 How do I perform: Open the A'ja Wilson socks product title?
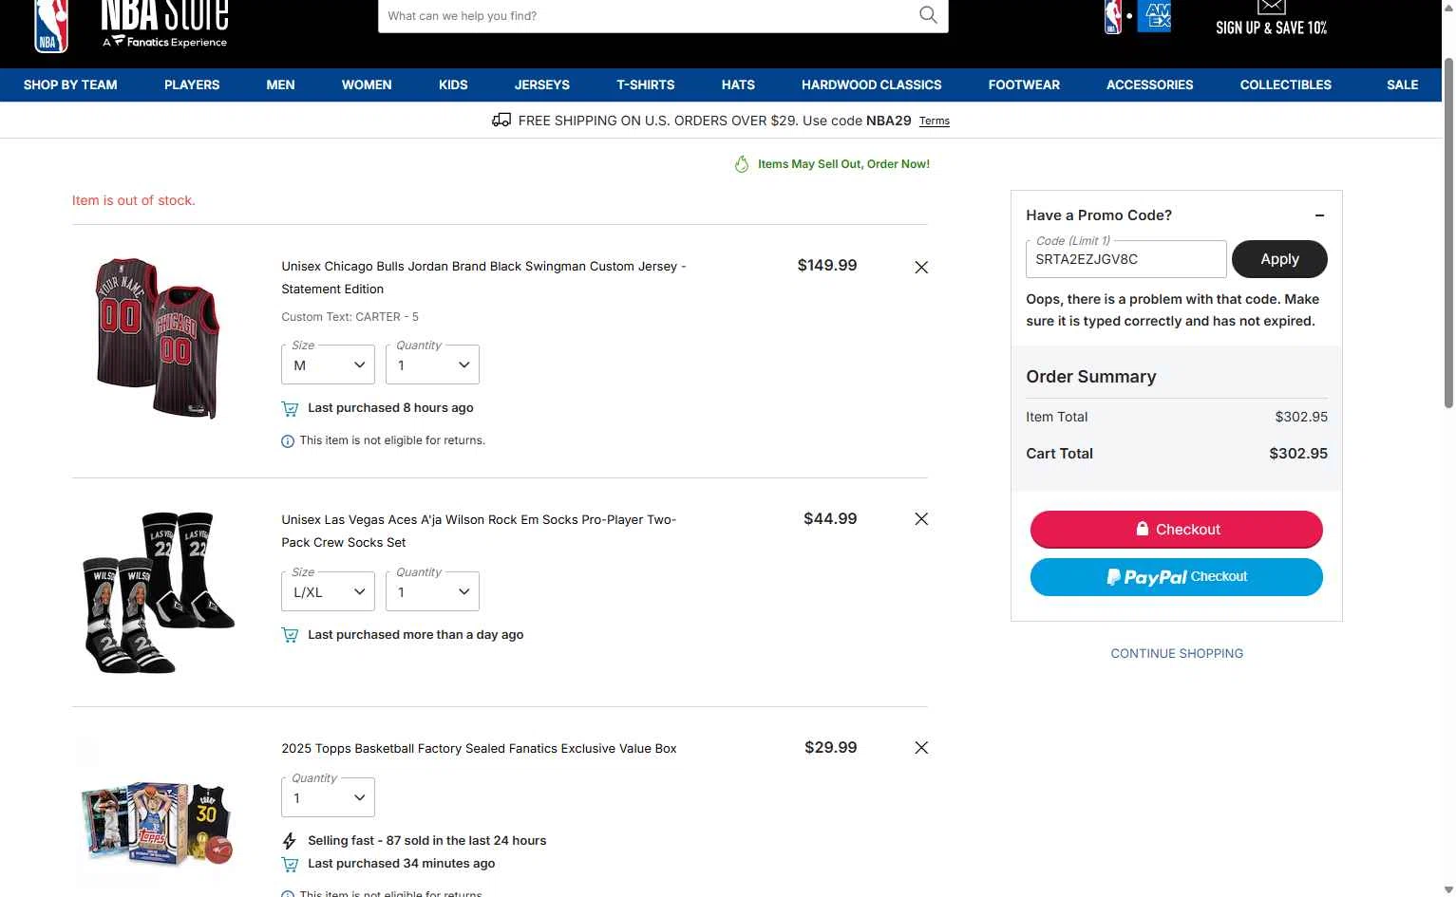[x=479, y=532]
